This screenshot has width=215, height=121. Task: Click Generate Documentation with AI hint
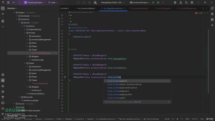click(81, 12)
